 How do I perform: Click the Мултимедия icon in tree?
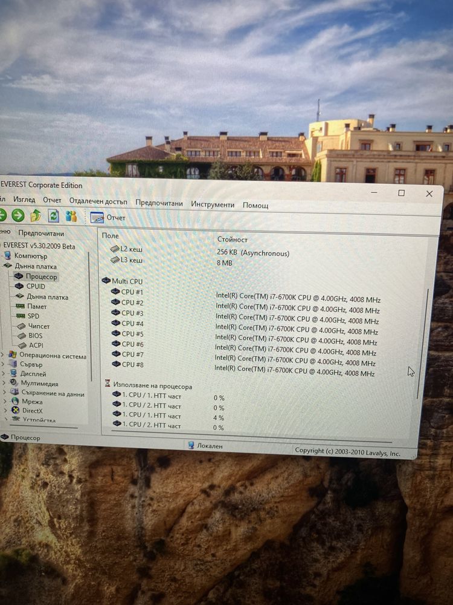coord(14,382)
